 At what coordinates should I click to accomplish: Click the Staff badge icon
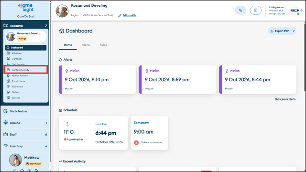[5, 134]
